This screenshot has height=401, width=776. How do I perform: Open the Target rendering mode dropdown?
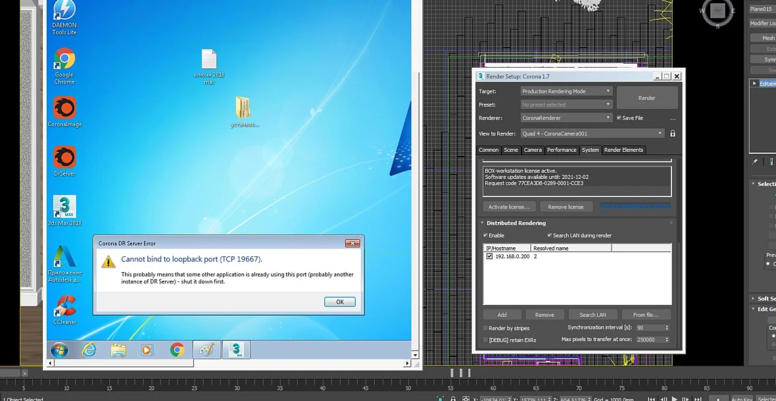(x=567, y=91)
